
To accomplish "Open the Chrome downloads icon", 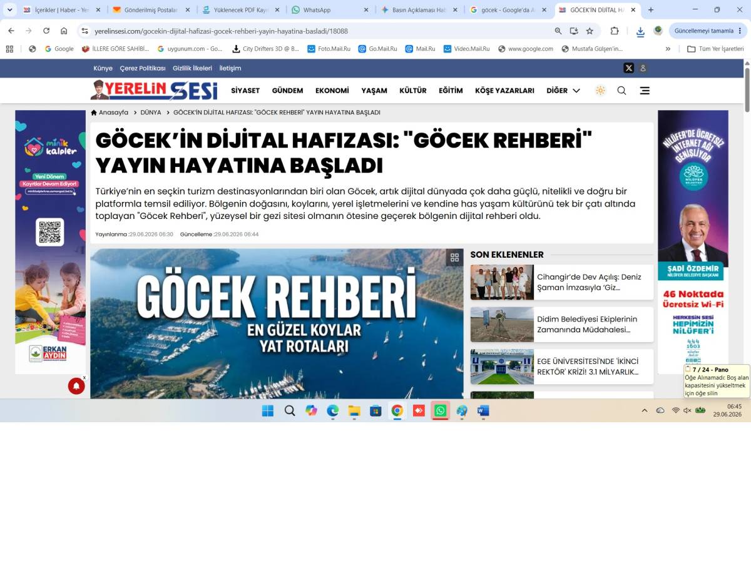I will 640,31.
